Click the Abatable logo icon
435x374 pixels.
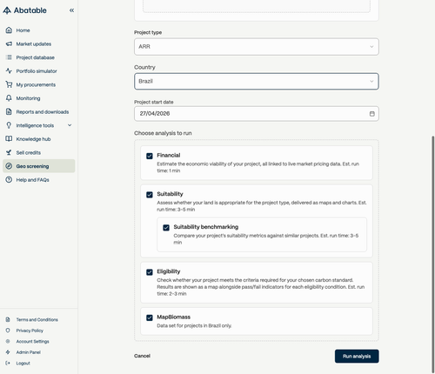pyautogui.click(x=7, y=10)
